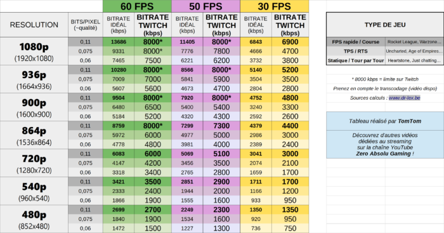Click the 736 ideal bitrate cell
Screen dimensions: 444x233
(x=256, y=228)
